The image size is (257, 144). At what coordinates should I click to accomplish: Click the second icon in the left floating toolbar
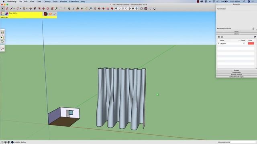point(2,37)
